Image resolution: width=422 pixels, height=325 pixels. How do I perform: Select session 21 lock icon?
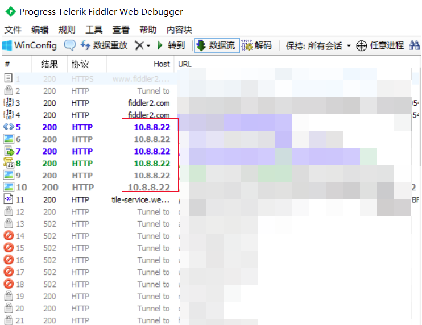coord(9,320)
